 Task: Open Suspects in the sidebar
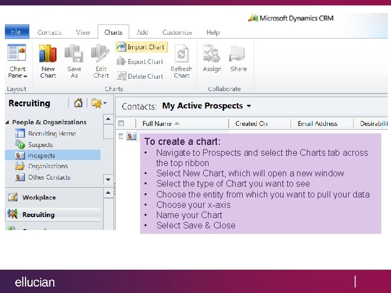40,145
